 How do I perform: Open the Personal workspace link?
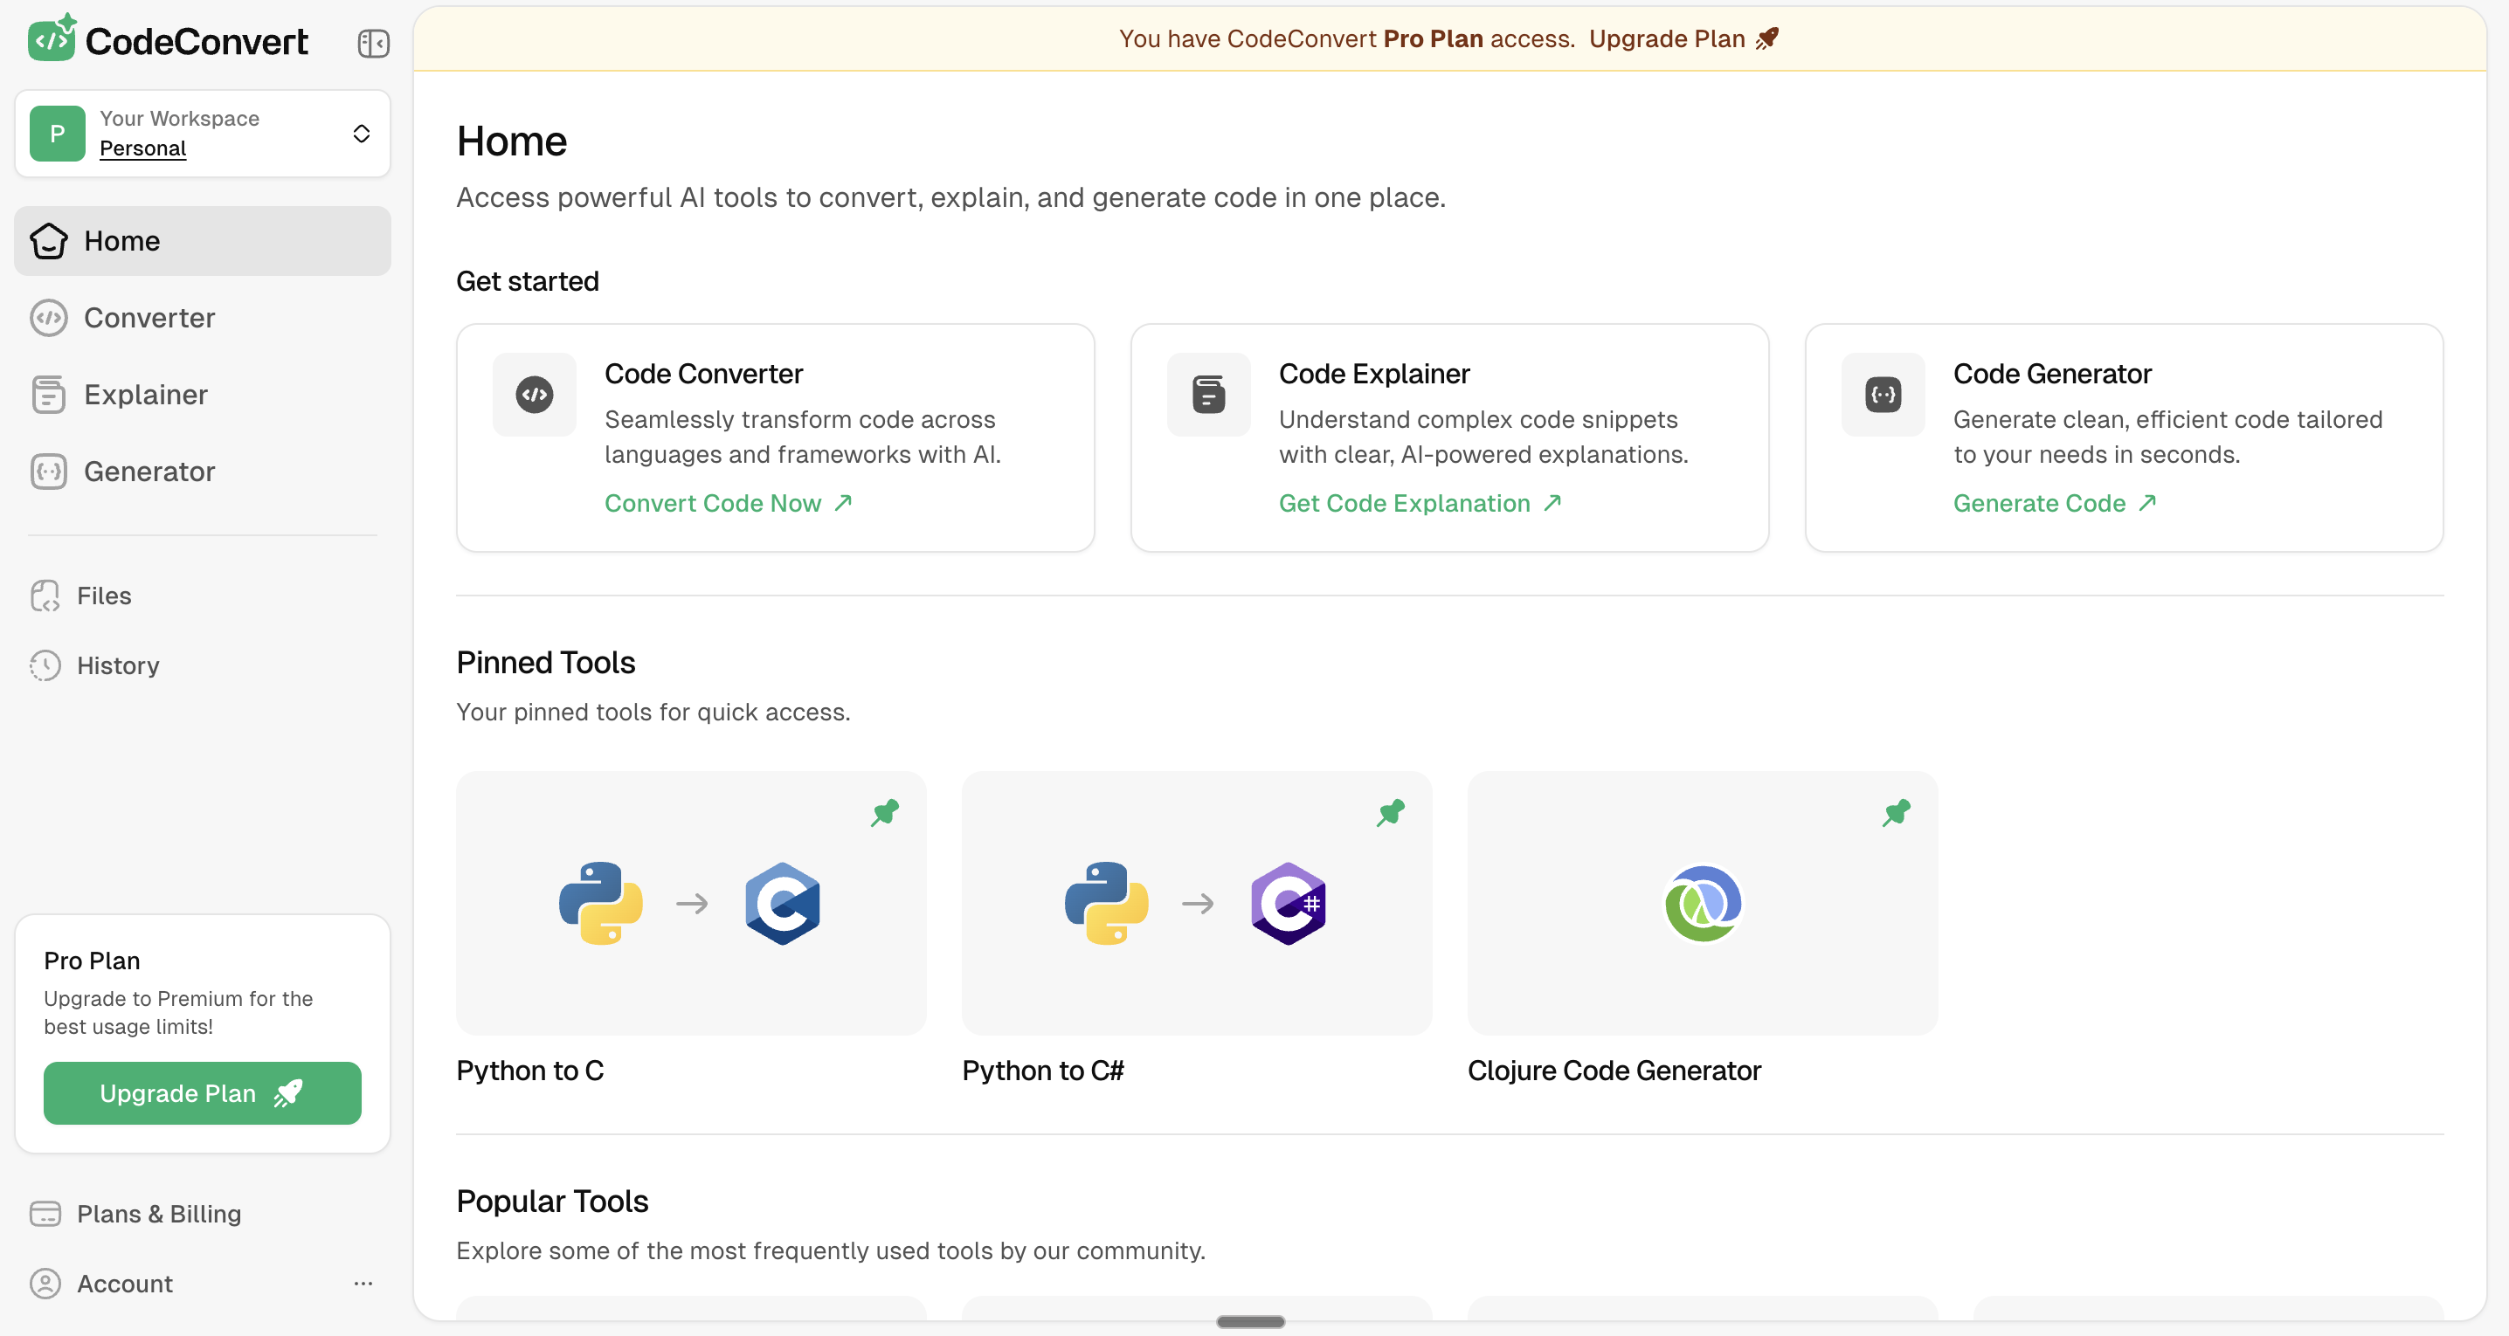(142, 148)
